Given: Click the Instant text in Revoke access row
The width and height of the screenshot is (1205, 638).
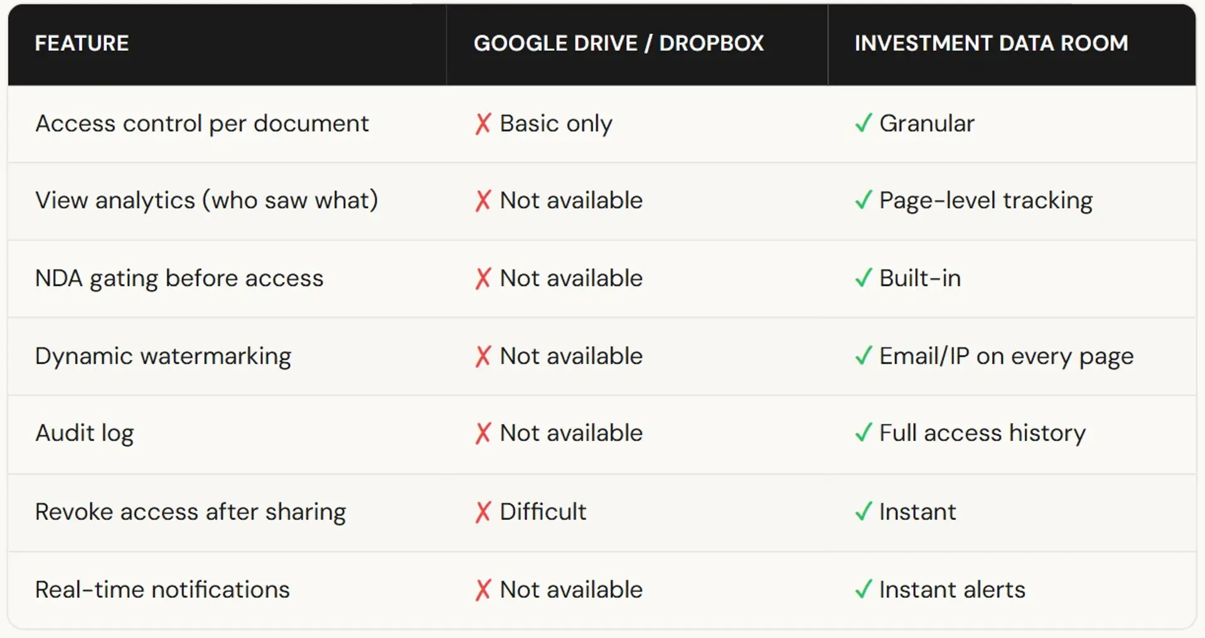Looking at the screenshot, I should coord(918,511).
